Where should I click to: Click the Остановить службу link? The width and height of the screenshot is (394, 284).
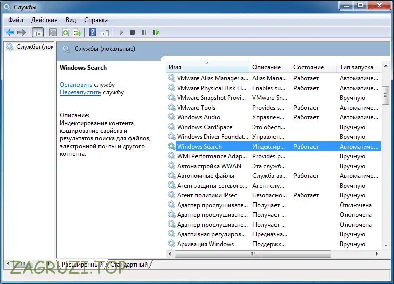tap(76, 85)
